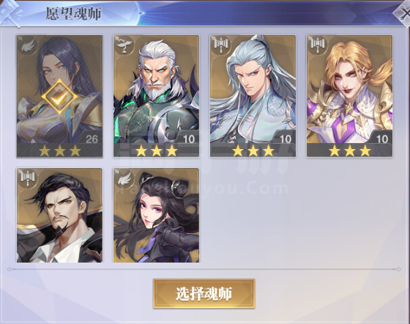Viewport: 410px width, 324px height.
Task: Click the 选择魂师 button
Action: (x=204, y=294)
